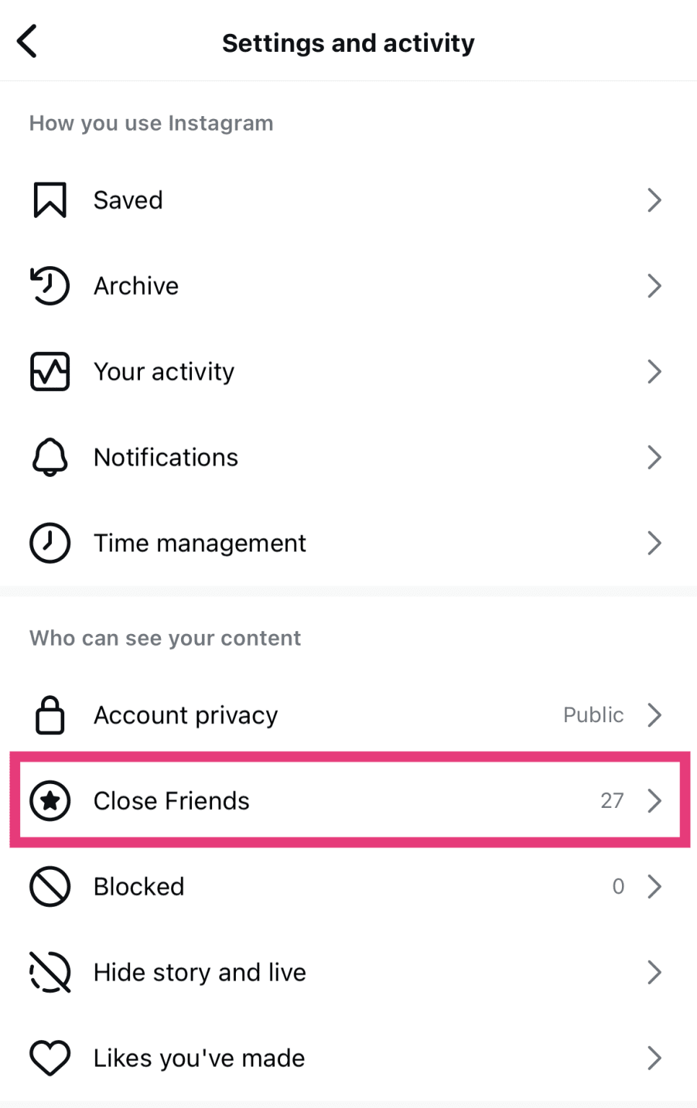This screenshot has height=1108, width=697.
Task: Open Likes you've made via its chevron
Action: 654,1058
